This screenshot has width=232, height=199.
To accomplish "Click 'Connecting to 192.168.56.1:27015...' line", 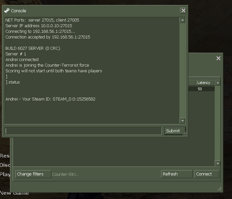I will (x=40, y=32).
